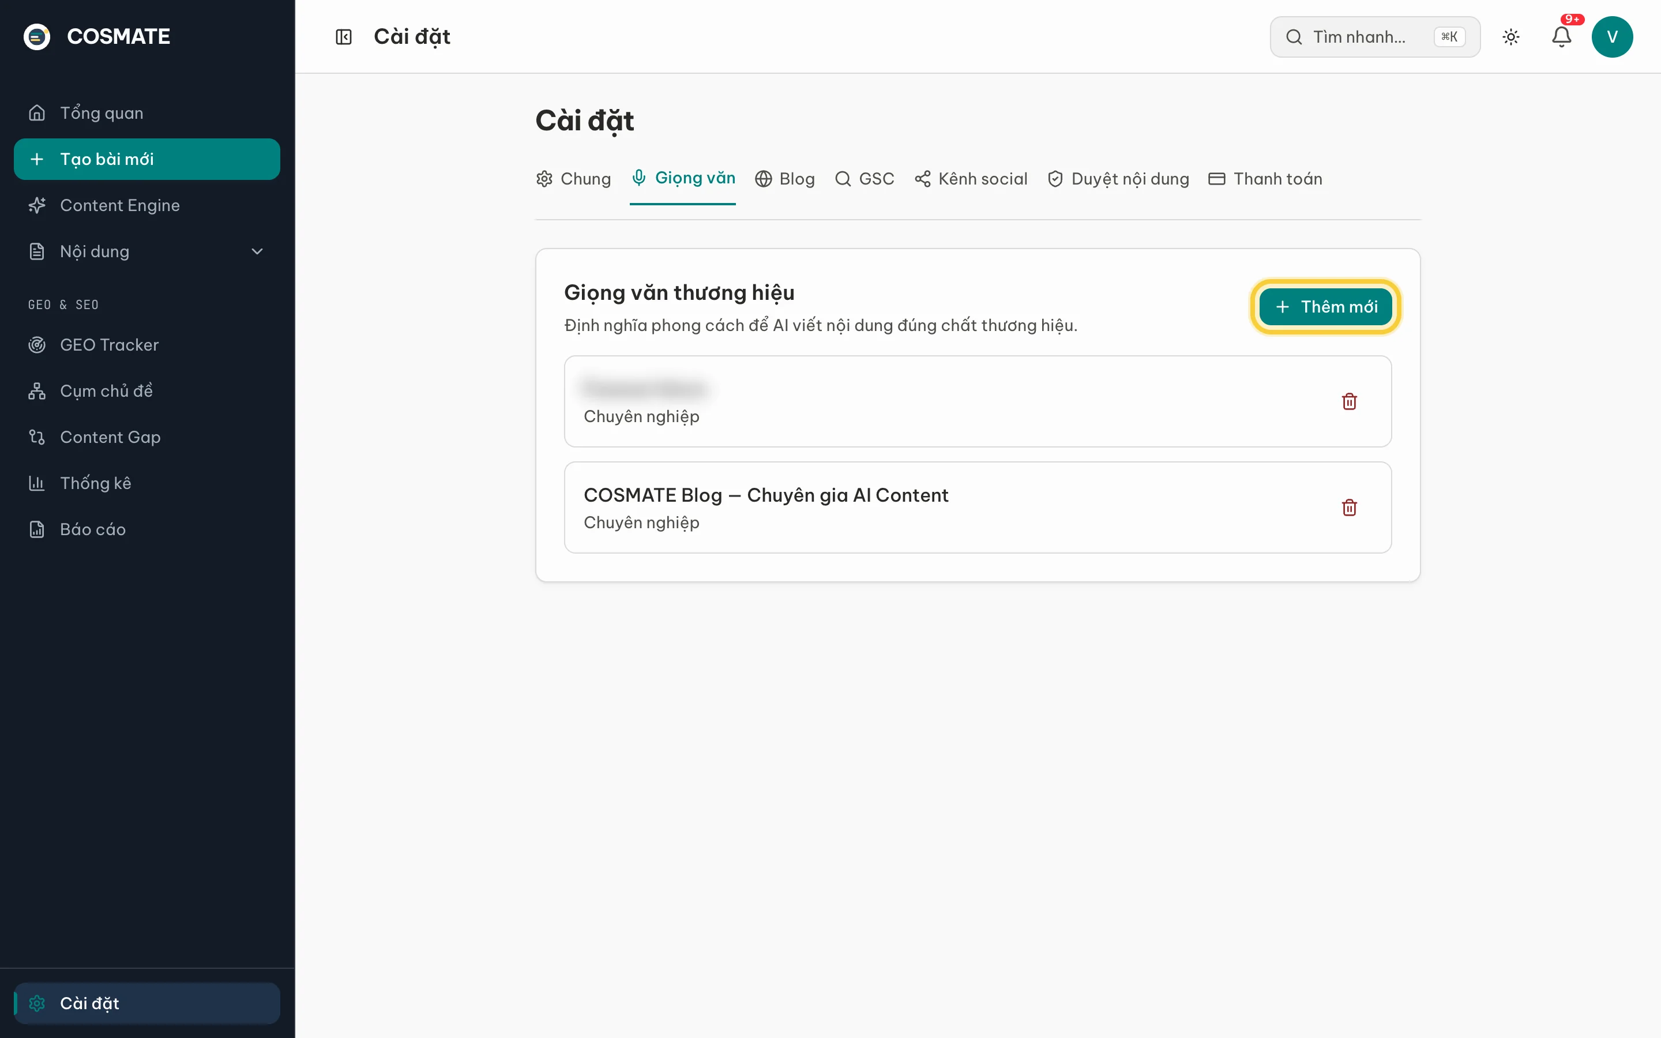
Task: Open COSMATE Blog — Chuyên gia AI Content entry
Action: point(978,507)
